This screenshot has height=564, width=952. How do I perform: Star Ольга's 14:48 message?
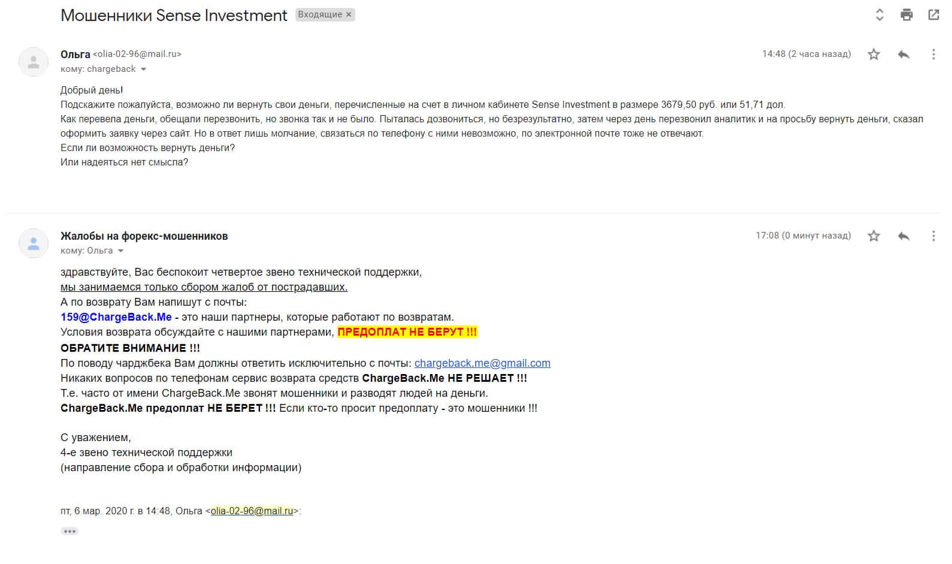pyautogui.click(x=874, y=55)
